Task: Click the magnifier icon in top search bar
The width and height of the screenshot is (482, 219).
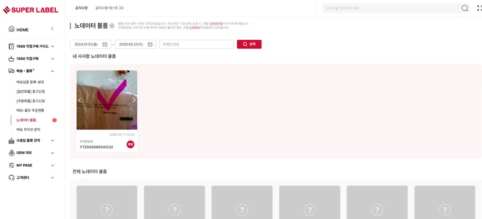Action: pos(465,8)
